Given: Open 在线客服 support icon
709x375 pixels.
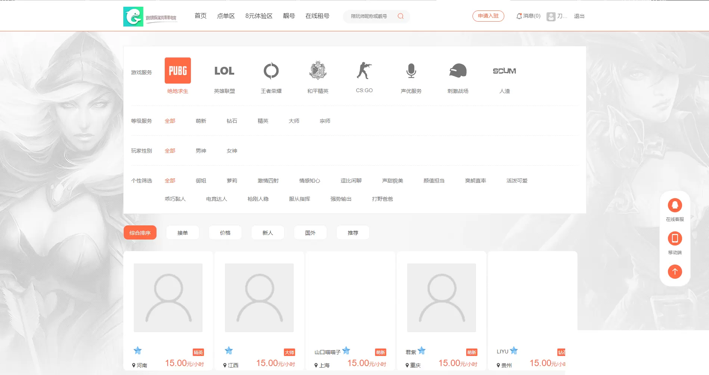Looking at the screenshot, I should (675, 205).
